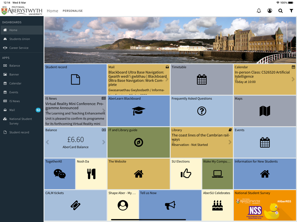297x222 pixels.
Task: Open SU Elections thumbs-up icon
Action: [x=186, y=173]
